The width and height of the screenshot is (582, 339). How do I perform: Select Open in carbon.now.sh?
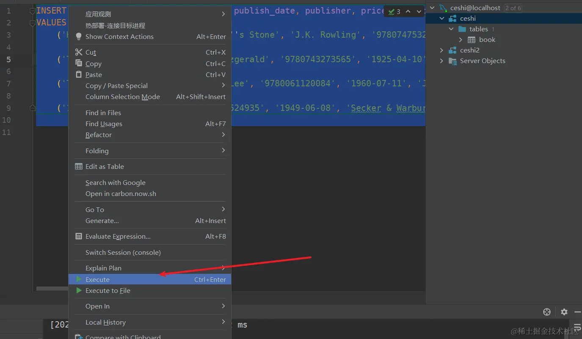click(150, 193)
